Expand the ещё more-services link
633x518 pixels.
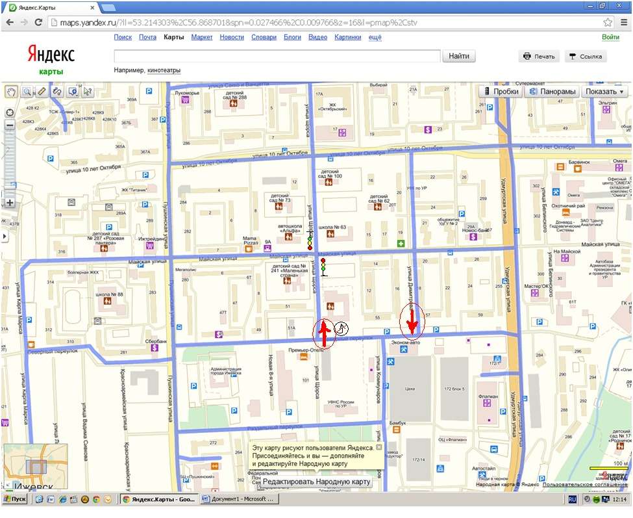(375, 37)
